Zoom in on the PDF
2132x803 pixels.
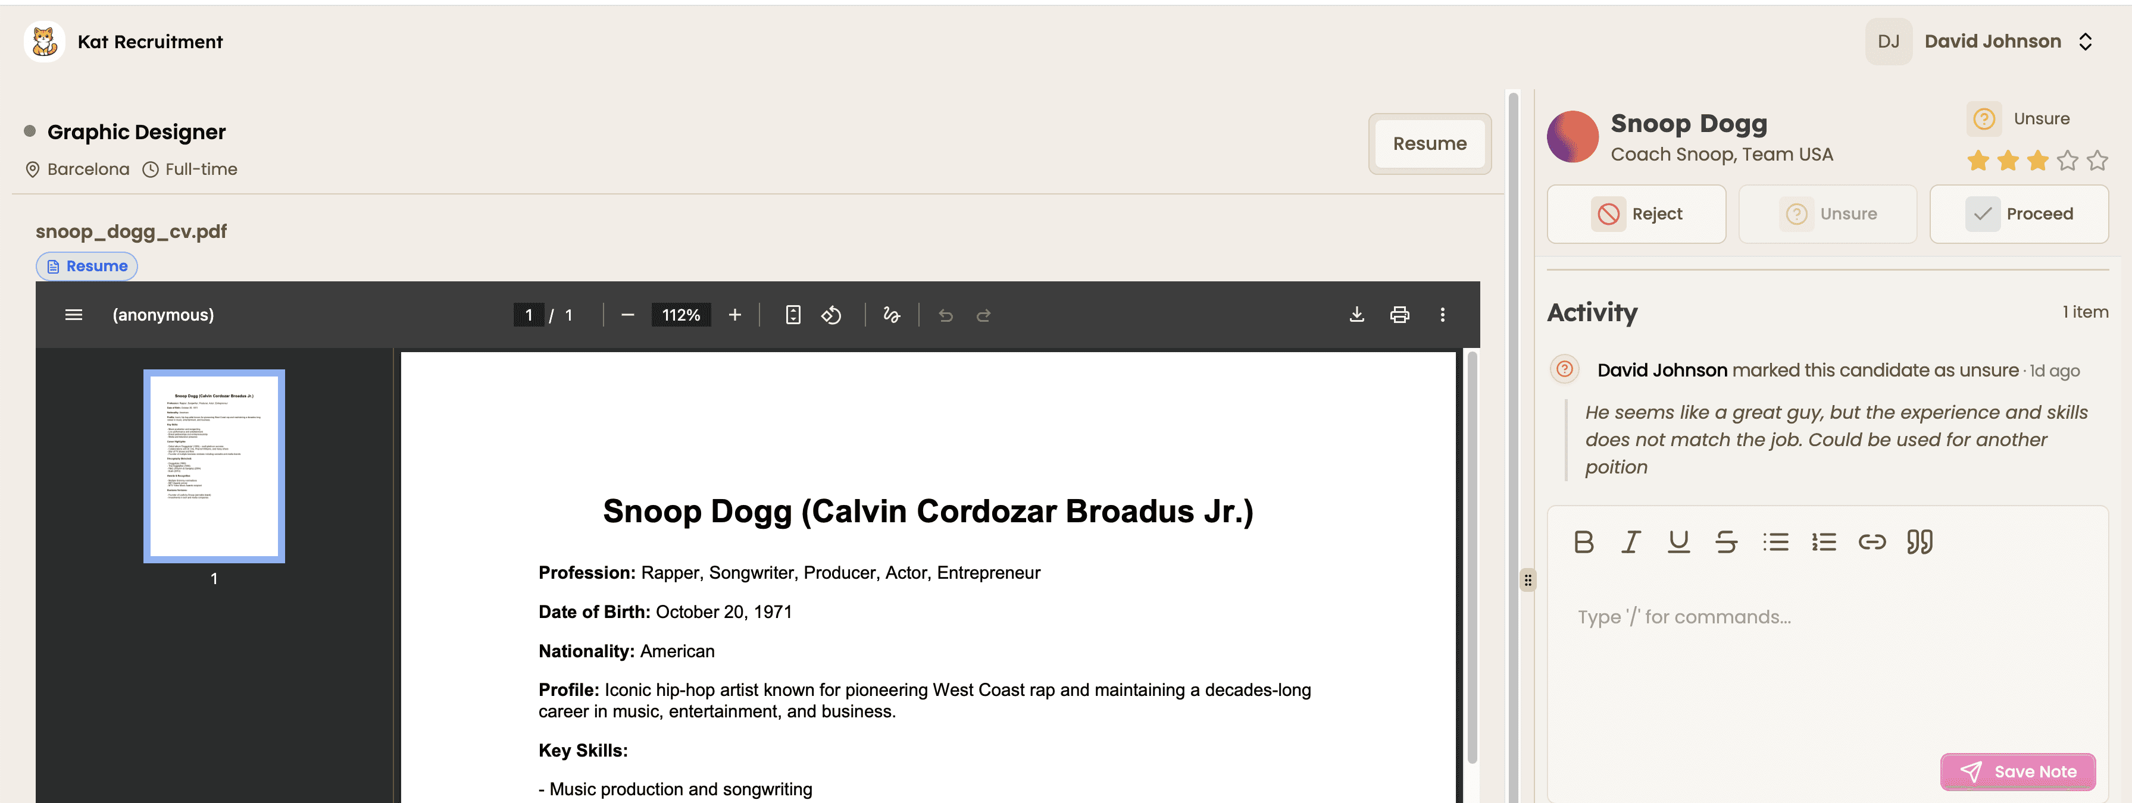pos(735,315)
